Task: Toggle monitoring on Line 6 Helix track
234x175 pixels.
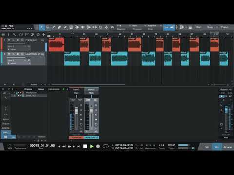Action: [x=22, y=54]
